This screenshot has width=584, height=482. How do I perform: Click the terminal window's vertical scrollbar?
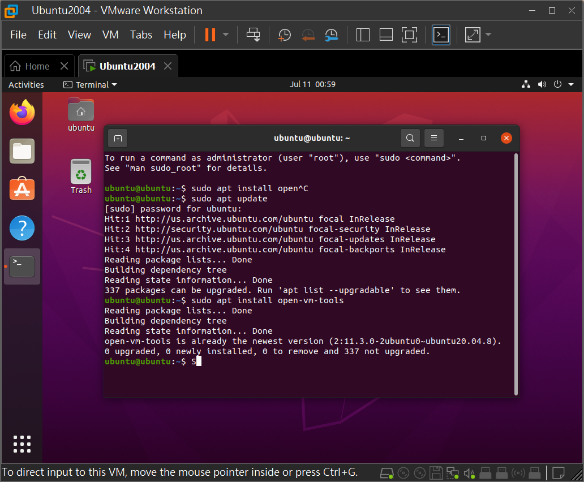tap(516, 274)
